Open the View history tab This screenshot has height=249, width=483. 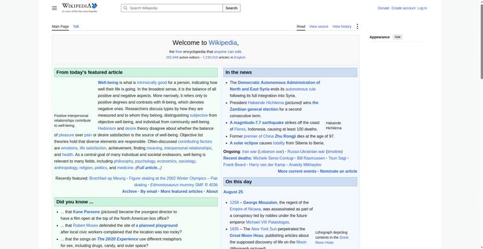pyautogui.click(x=342, y=27)
